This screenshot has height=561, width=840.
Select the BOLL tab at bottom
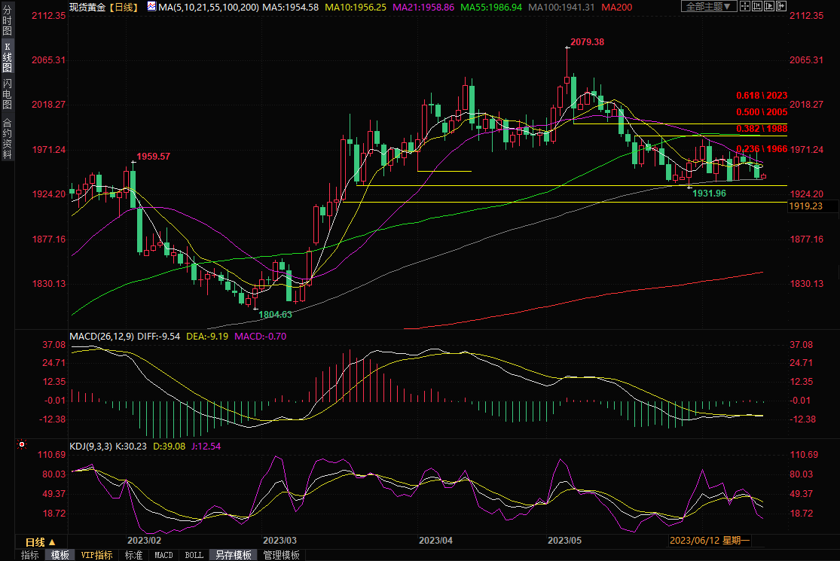[194, 555]
